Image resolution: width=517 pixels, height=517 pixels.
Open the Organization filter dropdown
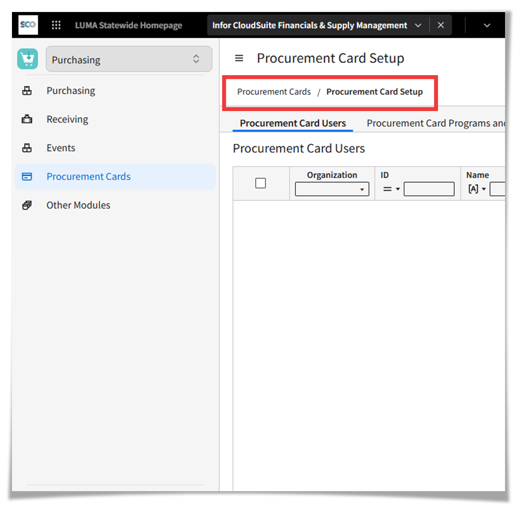332,189
